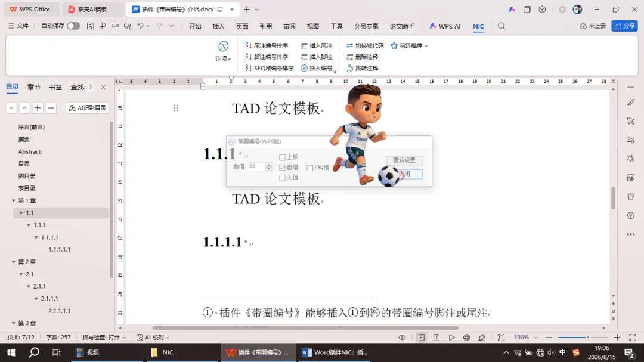The height and width of the screenshot is (362, 644).
Task: Click the undo arrow icon
Action: point(141,26)
